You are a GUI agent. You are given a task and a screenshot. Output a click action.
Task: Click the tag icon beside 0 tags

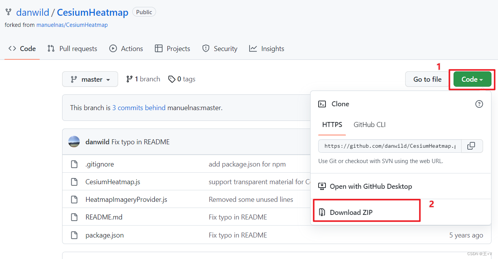(172, 79)
